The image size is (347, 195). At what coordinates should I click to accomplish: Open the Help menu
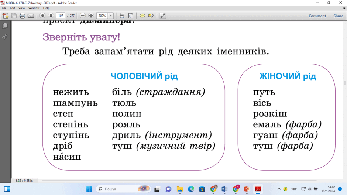pyautogui.click(x=46, y=8)
